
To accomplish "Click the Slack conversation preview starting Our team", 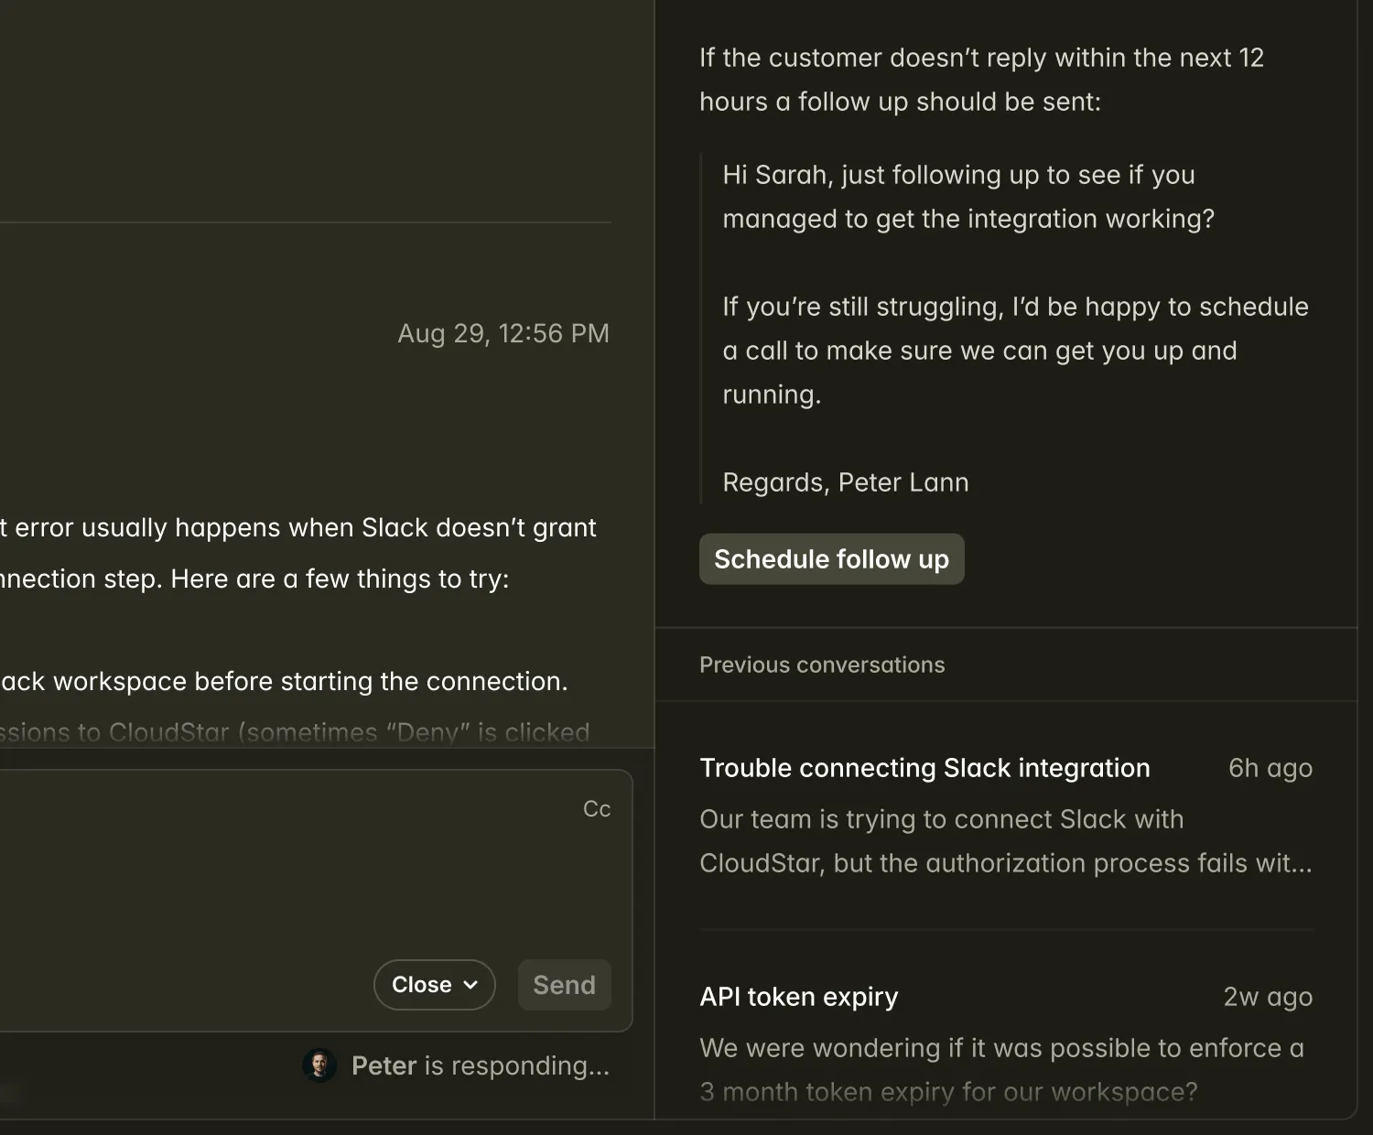I will click(1005, 841).
